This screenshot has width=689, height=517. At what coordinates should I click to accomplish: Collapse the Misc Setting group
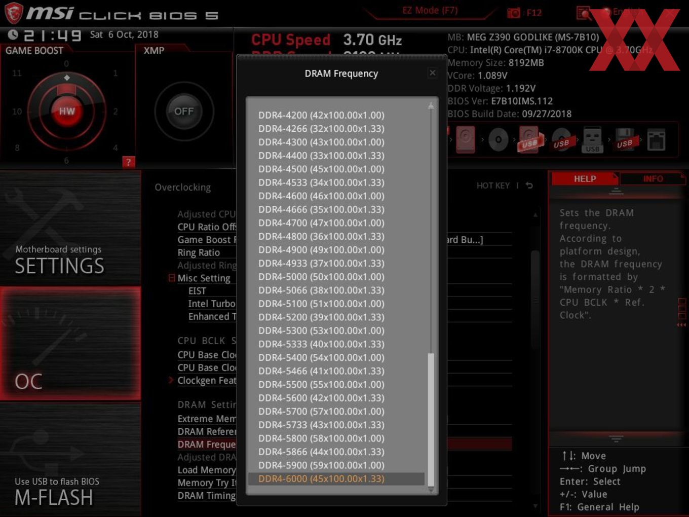click(x=172, y=278)
